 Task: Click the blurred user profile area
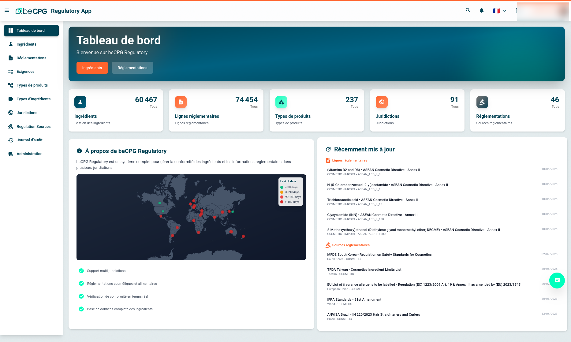click(543, 11)
